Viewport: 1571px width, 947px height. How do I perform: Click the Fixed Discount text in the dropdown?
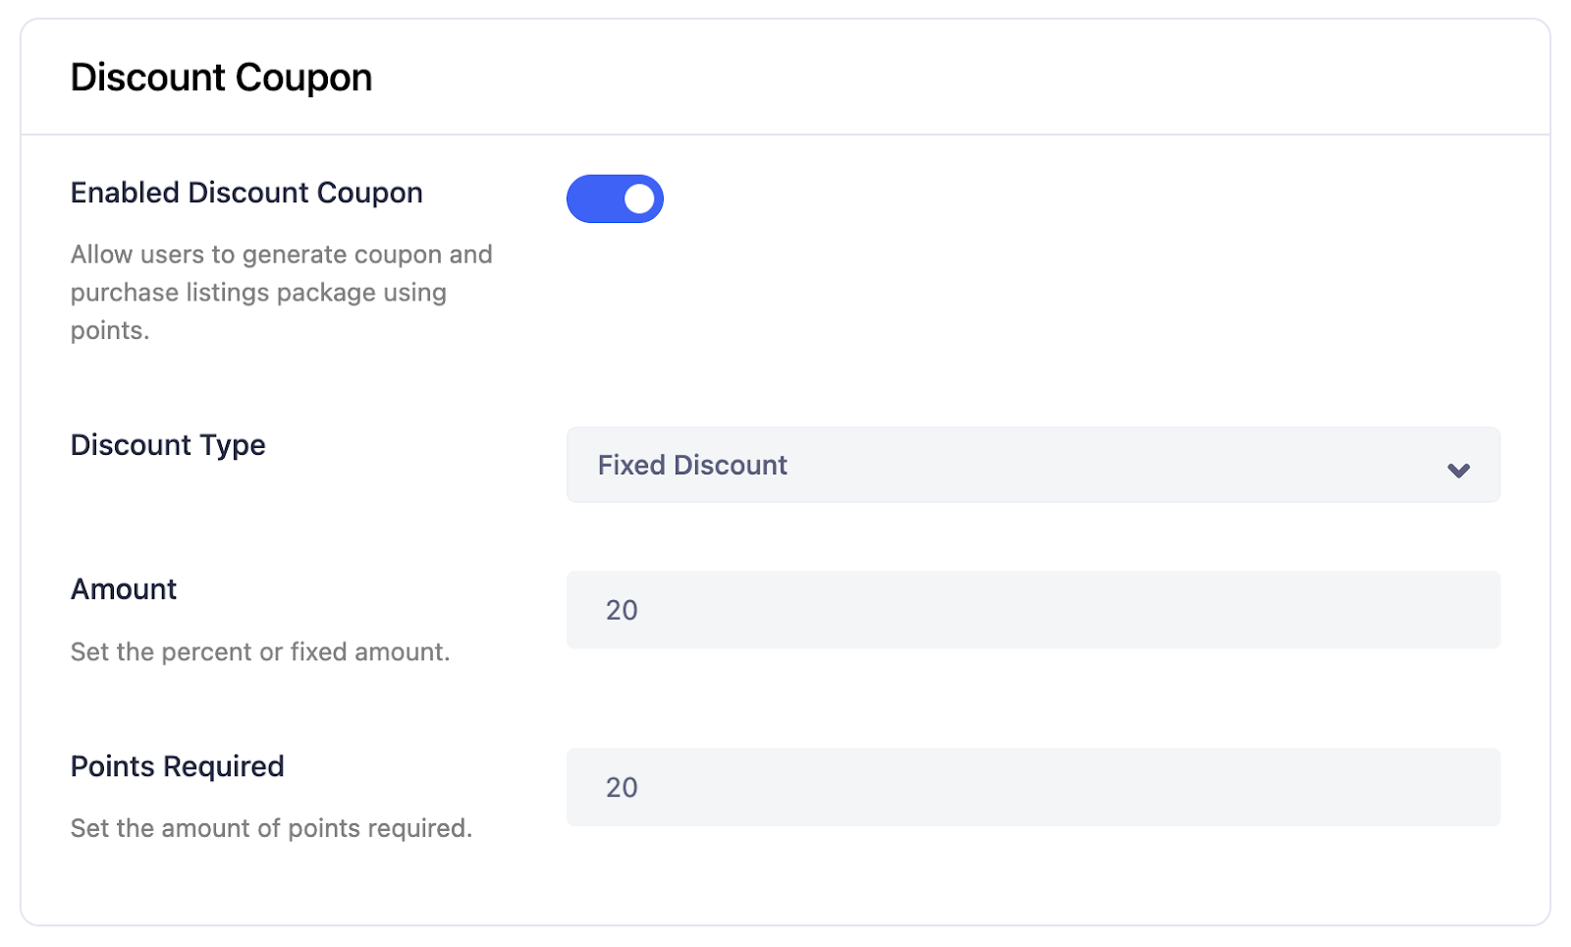pos(691,465)
